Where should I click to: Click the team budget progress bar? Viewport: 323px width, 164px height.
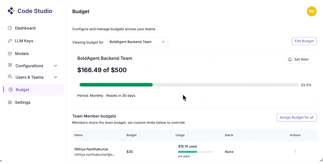[x=189, y=85]
